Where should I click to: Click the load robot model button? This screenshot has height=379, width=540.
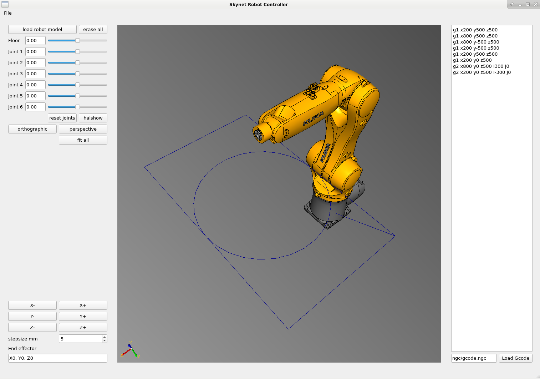(42, 30)
